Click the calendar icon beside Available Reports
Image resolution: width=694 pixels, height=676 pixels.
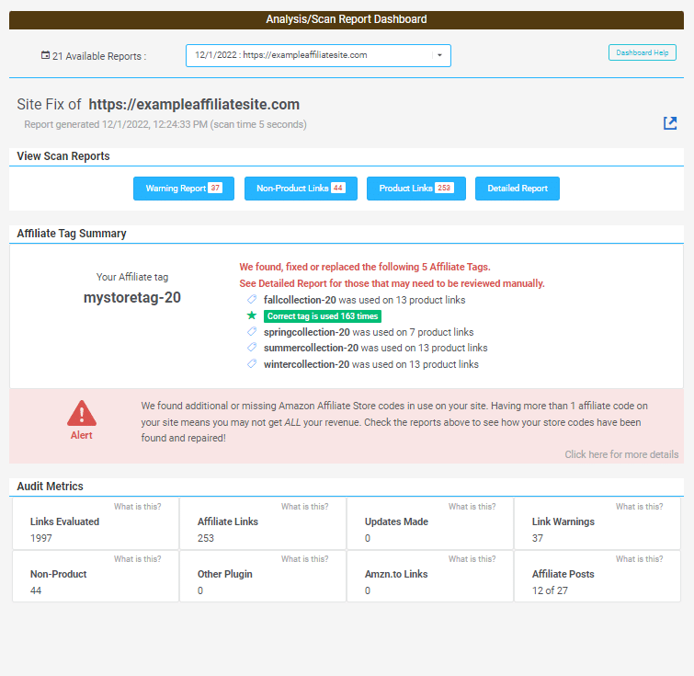45,55
